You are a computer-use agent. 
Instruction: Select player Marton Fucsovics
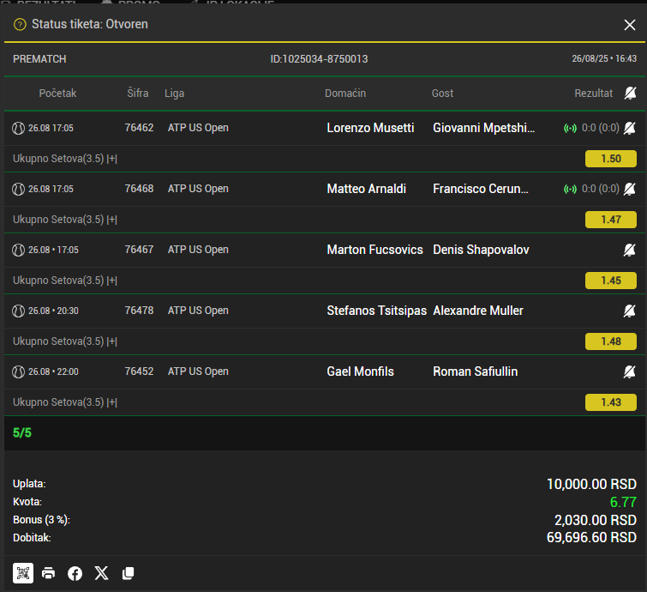click(x=374, y=250)
